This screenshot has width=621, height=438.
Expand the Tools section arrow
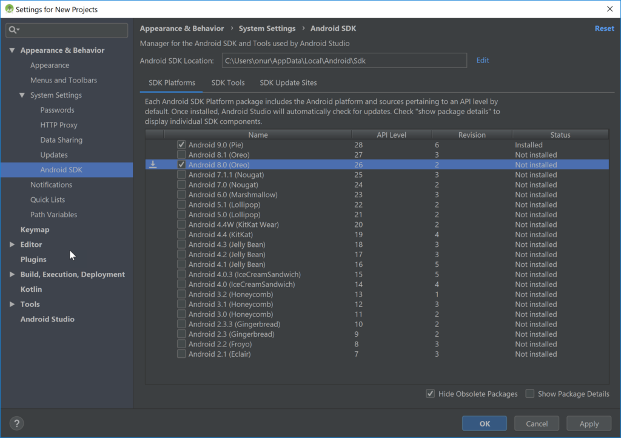12,304
